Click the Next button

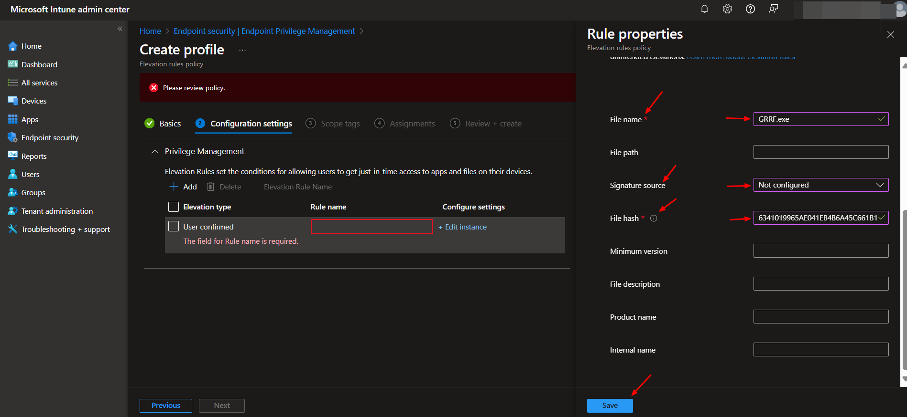(222, 406)
